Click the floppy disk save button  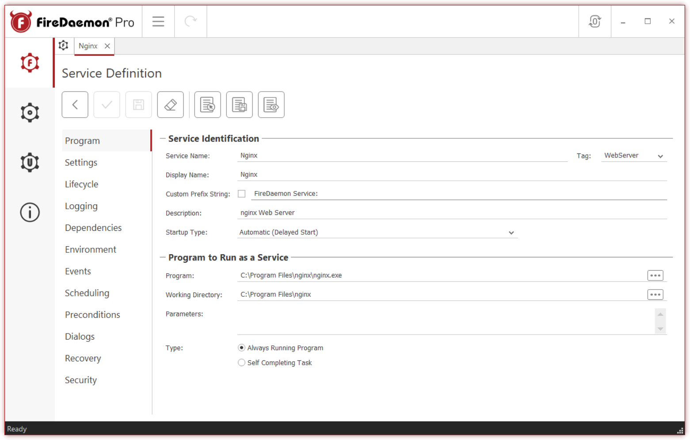139,105
